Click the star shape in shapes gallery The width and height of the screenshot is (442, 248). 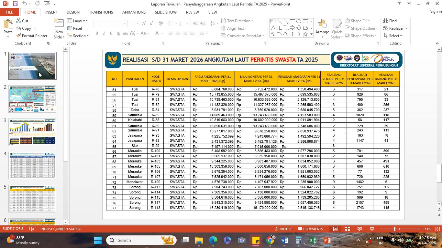coord(305,34)
